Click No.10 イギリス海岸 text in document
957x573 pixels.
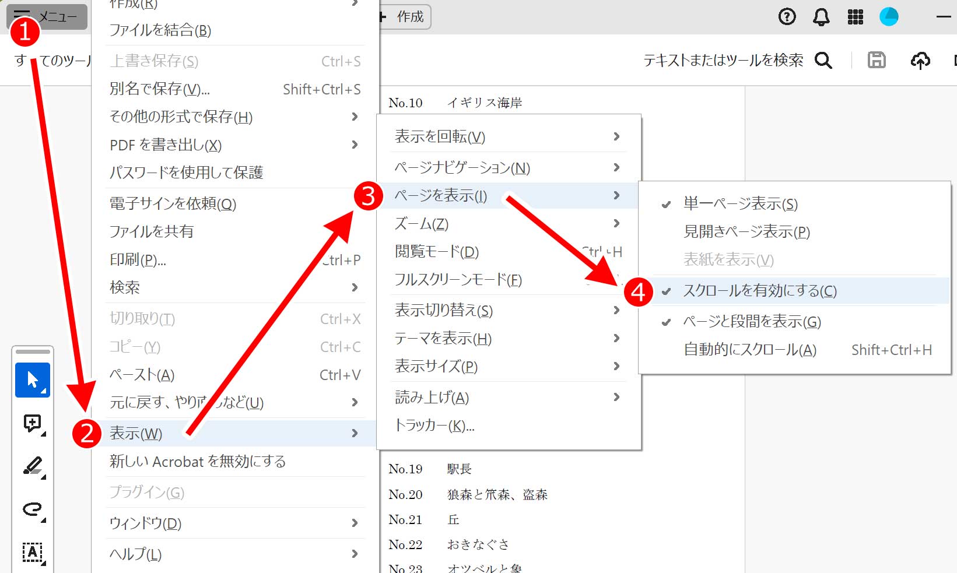[455, 103]
